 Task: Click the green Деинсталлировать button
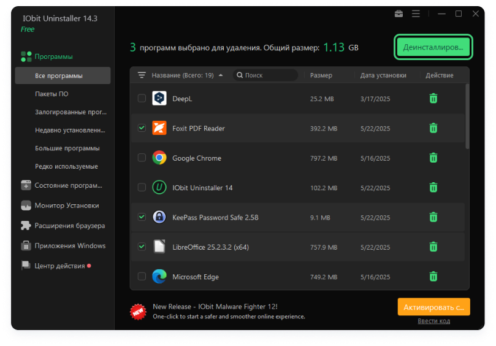pyautogui.click(x=433, y=47)
